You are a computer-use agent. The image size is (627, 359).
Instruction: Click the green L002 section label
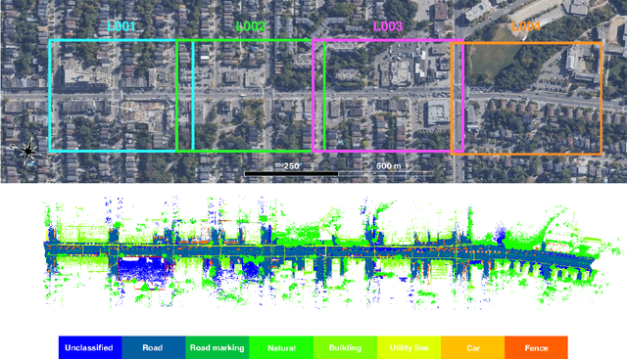251,26
